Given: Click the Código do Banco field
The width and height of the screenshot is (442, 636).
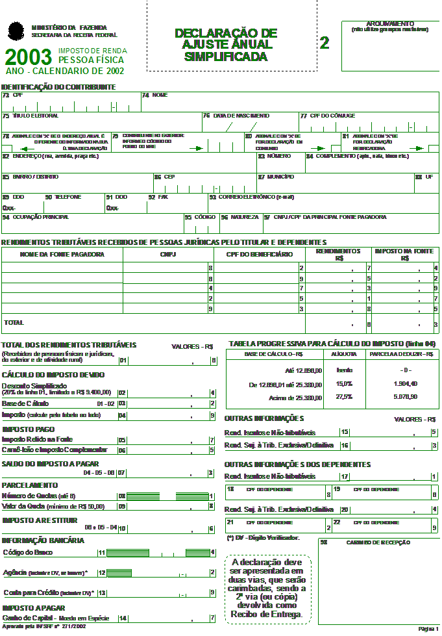Looking at the screenshot, I should (157, 553).
